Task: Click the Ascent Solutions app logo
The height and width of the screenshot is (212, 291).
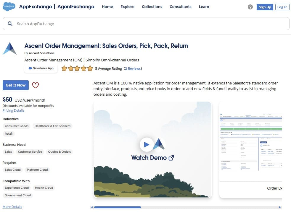Action: pos(10,48)
